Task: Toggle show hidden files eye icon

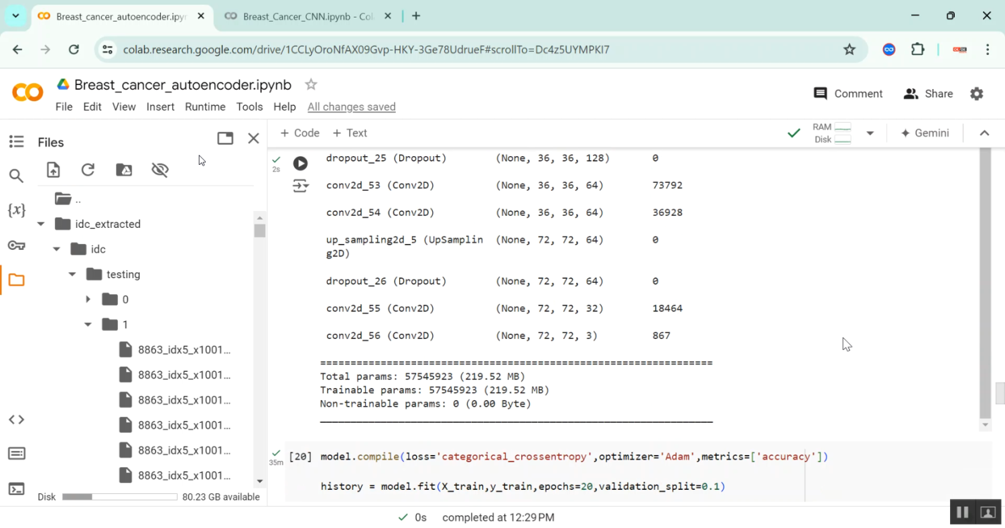Action: [160, 170]
